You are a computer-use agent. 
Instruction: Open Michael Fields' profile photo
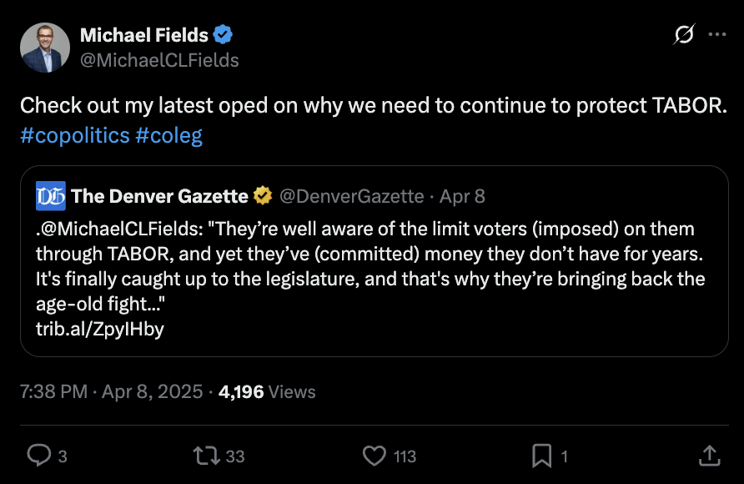(45, 47)
